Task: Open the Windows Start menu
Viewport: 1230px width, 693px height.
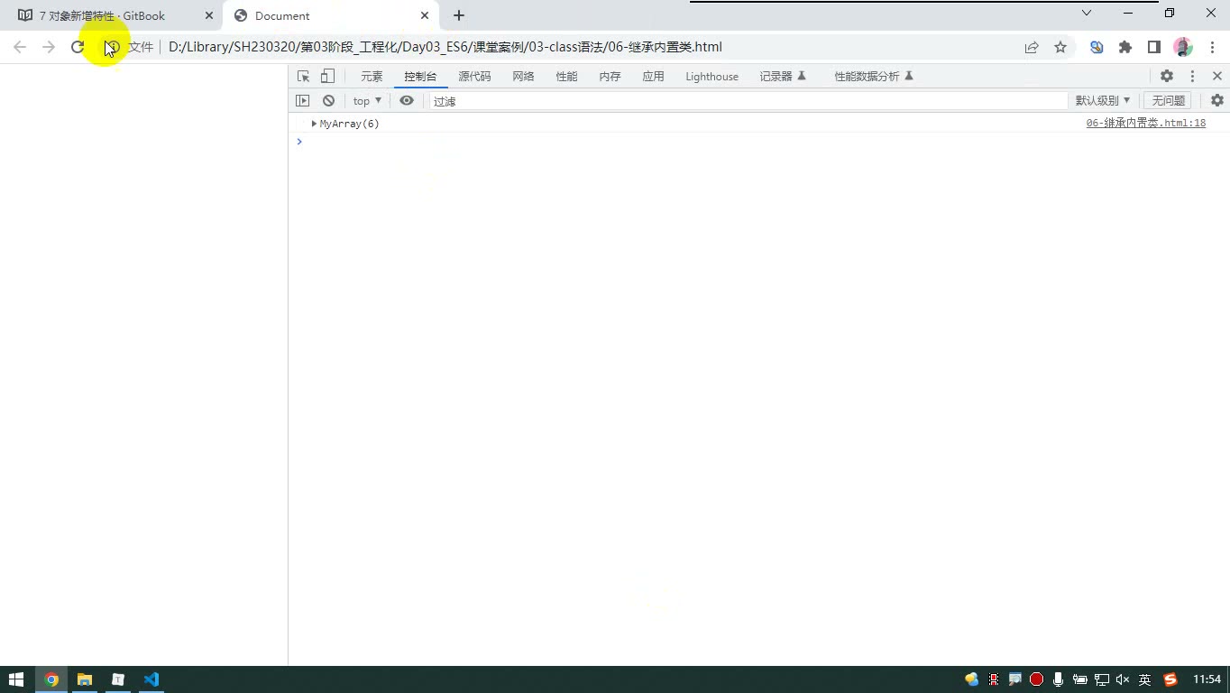Action: 16,679
